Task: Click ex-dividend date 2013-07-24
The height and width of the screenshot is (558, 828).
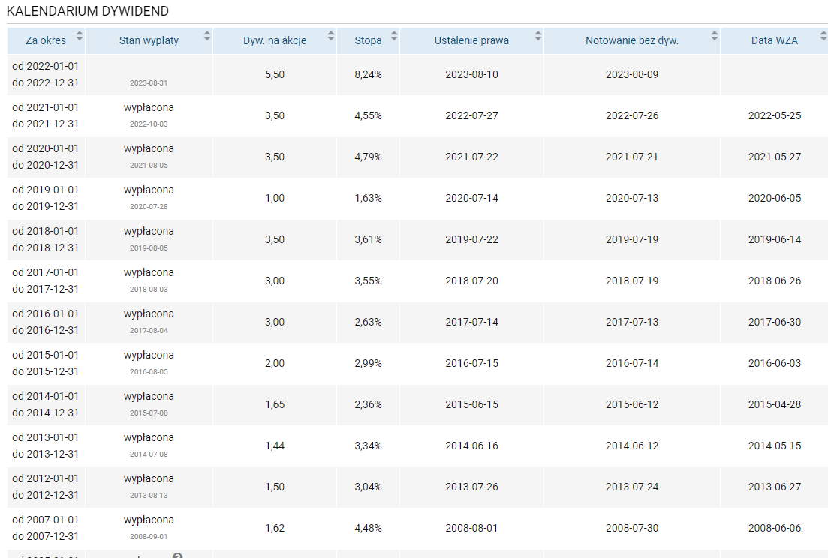Action: 632,487
